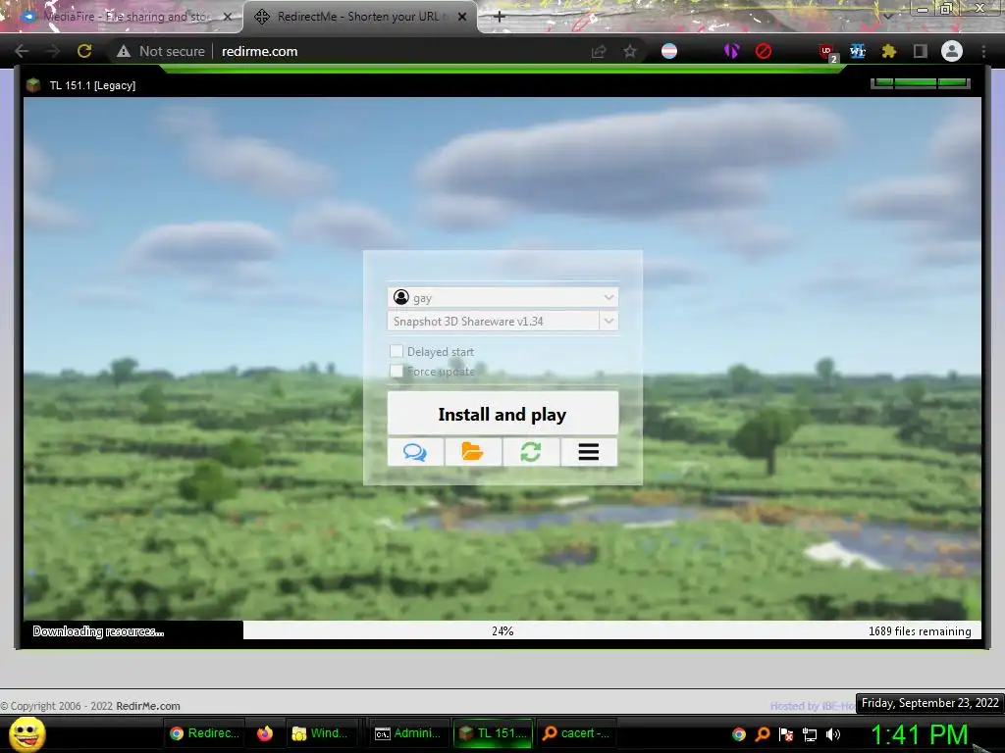1005x753 pixels.
Task: Open the launcher chat/support icon
Action: click(415, 452)
